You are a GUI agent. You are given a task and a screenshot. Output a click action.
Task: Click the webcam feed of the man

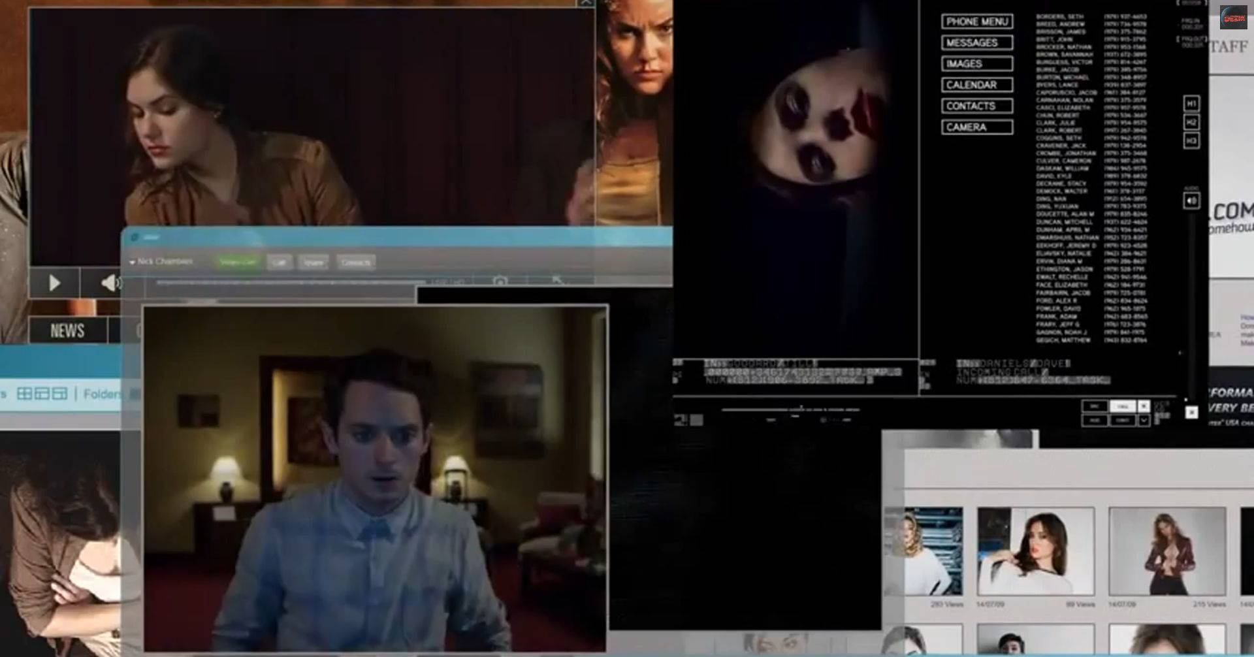[376, 479]
